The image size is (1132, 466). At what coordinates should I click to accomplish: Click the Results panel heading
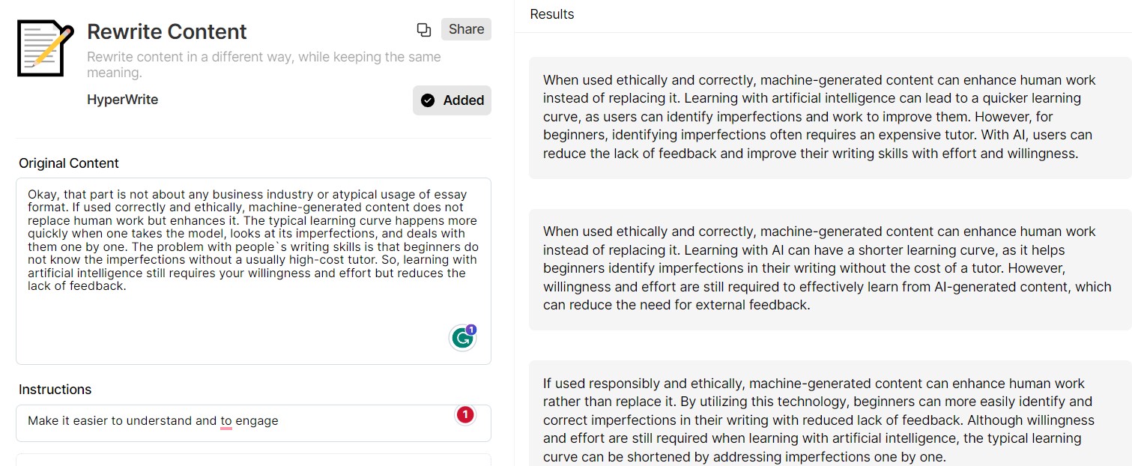tap(552, 14)
